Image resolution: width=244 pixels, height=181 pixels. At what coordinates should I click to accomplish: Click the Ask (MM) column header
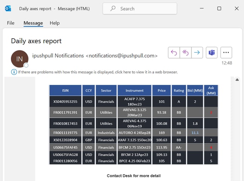[x=211, y=90]
